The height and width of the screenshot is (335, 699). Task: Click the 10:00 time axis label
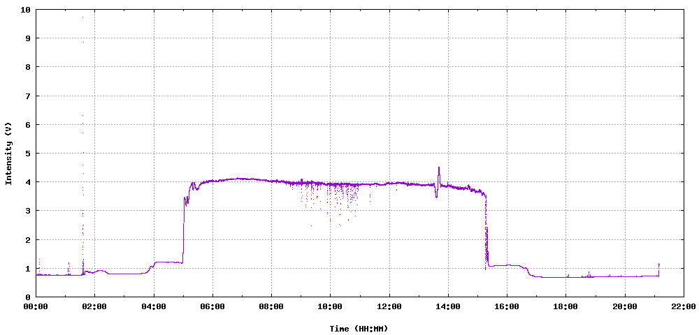click(x=331, y=306)
